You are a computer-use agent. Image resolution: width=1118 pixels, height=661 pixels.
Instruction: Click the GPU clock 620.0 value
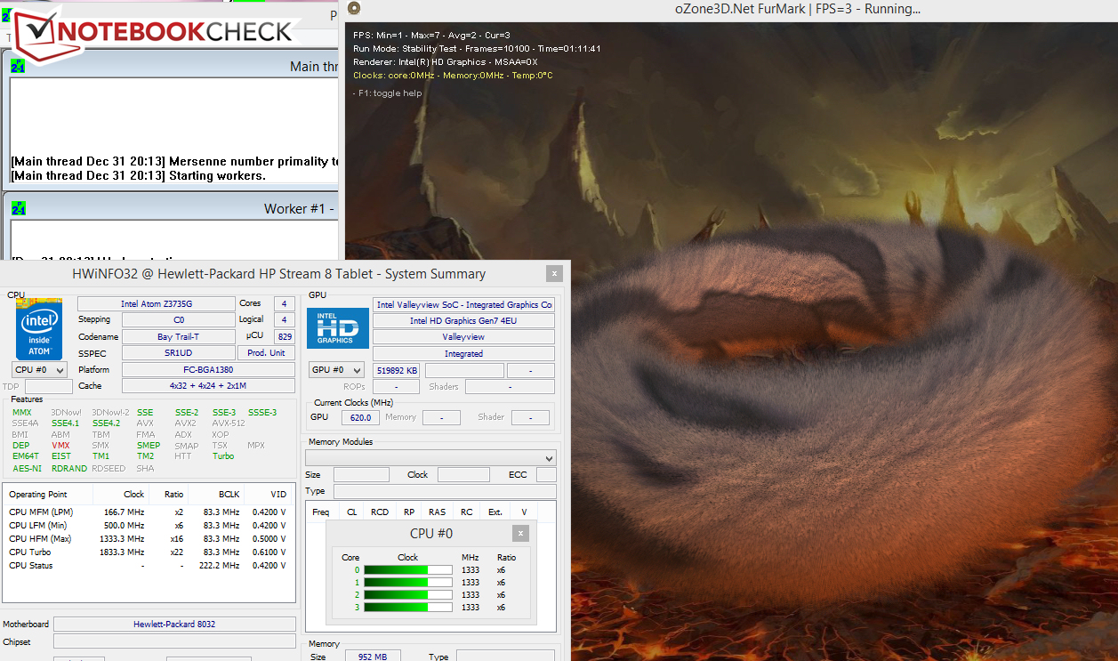pos(360,417)
